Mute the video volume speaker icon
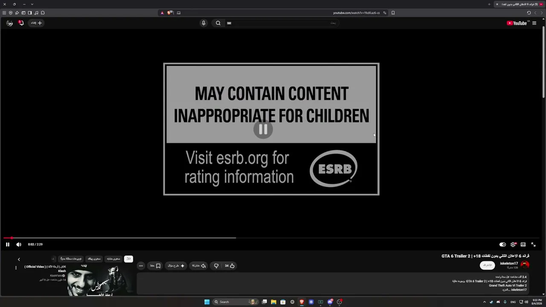 point(19,244)
